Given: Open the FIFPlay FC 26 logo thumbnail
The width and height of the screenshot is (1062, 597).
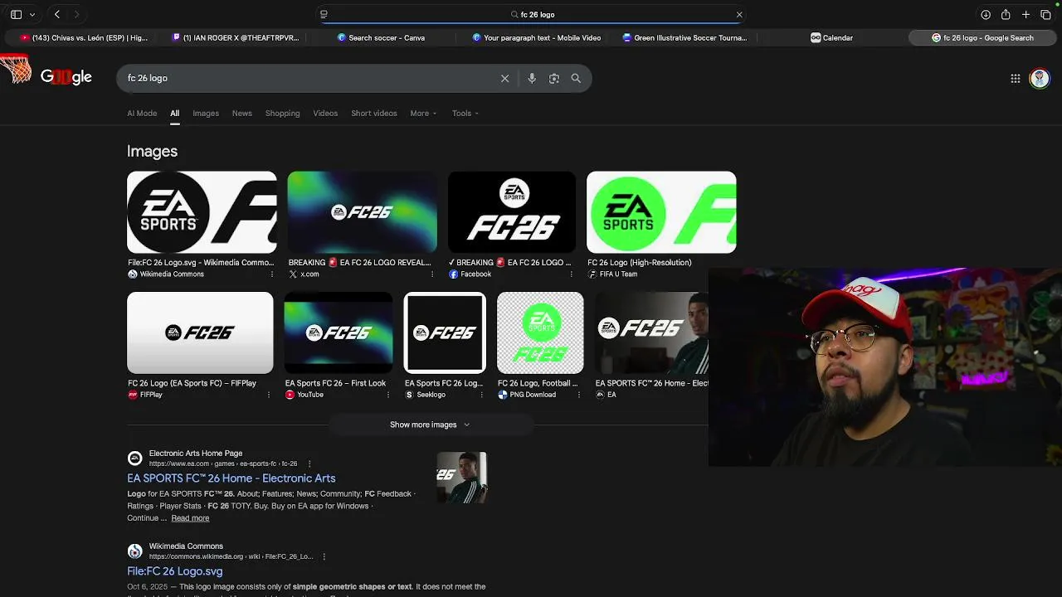Looking at the screenshot, I should click(x=200, y=332).
